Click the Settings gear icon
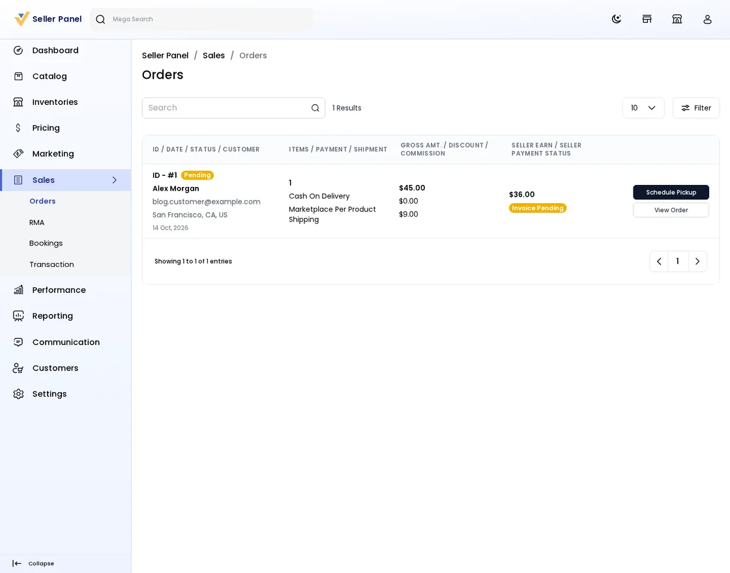This screenshot has width=730, height=573. coord(18,394)
